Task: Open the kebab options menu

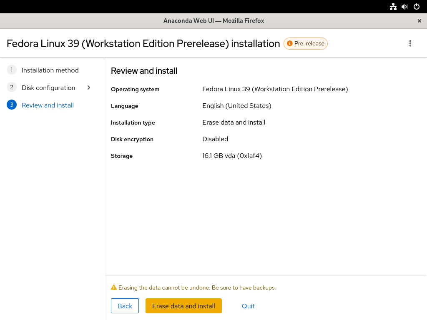Action: click(410, 43)
